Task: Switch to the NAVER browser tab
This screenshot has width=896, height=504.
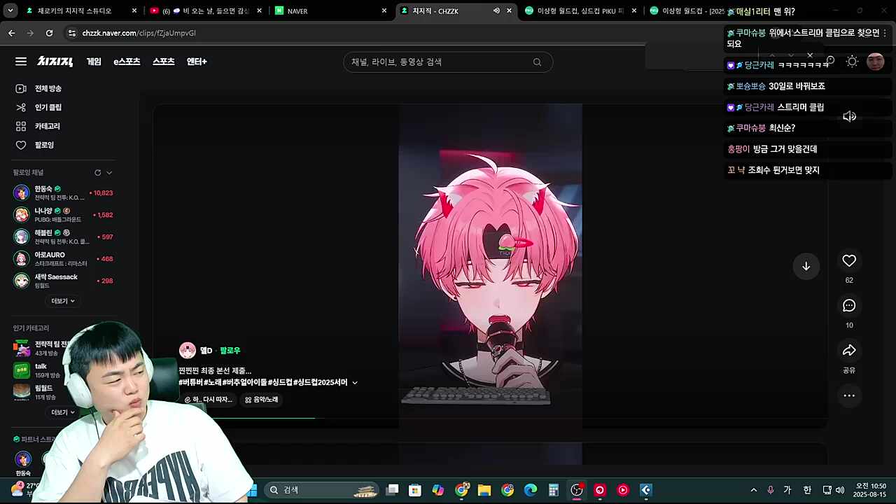Action: (330, 10)
